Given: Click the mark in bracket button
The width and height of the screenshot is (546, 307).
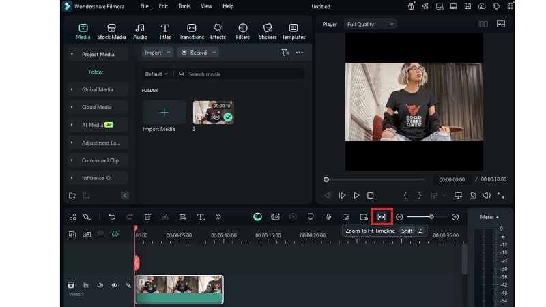Looking at the screenshot, I should [x=405, y=196].
